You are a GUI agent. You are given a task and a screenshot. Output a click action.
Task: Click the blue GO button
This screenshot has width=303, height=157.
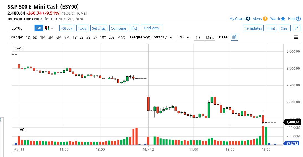pyautogui.click(x=39, y=28)
